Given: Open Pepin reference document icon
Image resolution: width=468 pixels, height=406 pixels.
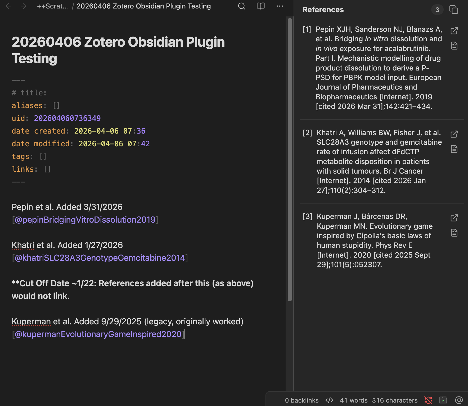Looking at the screenshot, I should pyautogui.click(x=454, y=46).
